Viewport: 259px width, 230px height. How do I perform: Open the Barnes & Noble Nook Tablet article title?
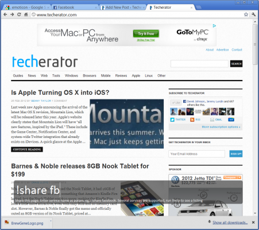[80, 170]
